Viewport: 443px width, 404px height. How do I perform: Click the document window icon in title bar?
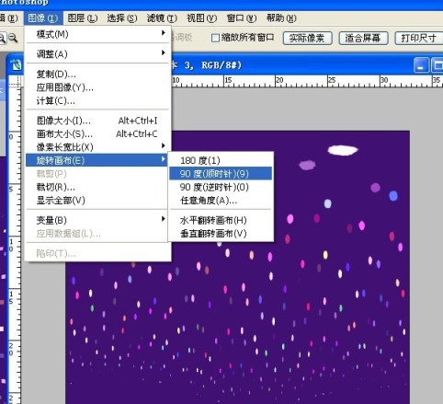click(17, 65)
